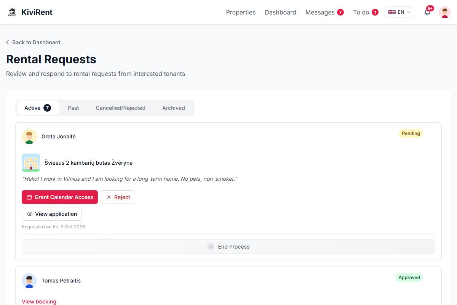Open the To do navigation item
This screenshot has width=457, height=305.
click(366, 12)
